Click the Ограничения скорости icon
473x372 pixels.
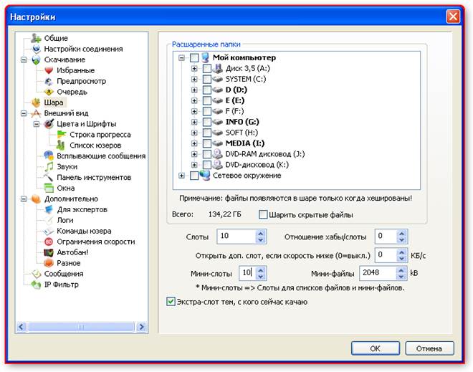point(49,242)
